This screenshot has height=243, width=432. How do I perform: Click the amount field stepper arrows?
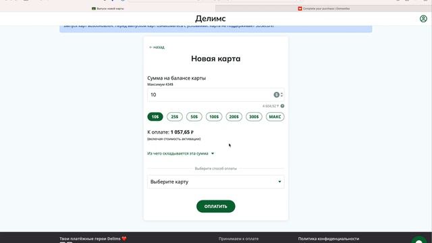click(x=281, y=94)
